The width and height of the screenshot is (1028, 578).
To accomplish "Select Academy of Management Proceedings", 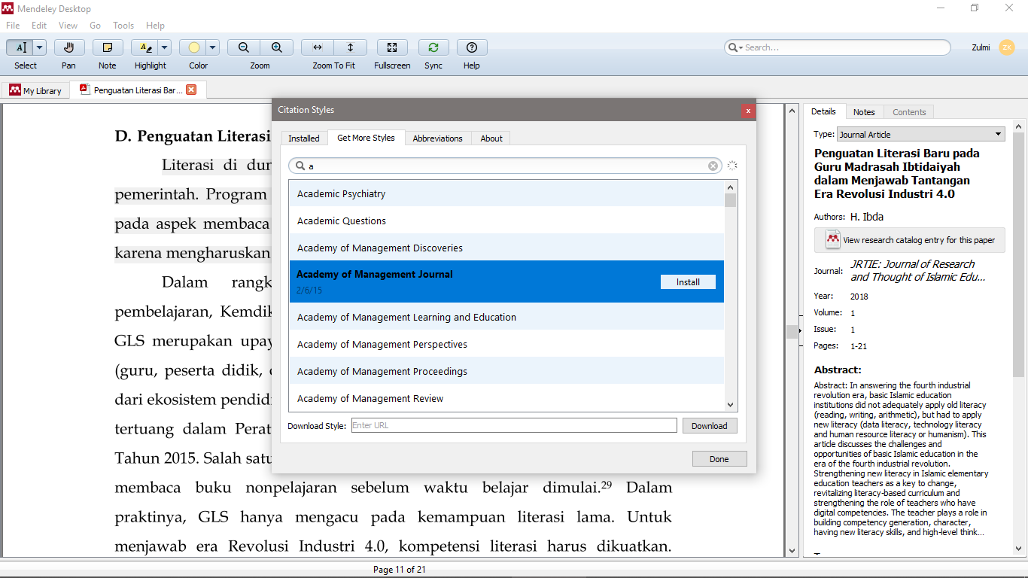I will click(x=506, y=371).
